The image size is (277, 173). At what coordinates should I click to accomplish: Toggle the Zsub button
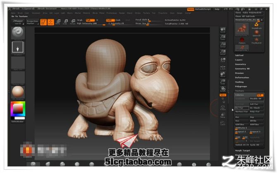coord(118,20)
